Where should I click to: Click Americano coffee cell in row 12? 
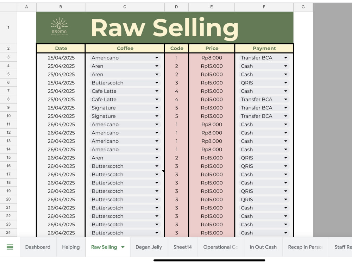click(x=125, y=133)
